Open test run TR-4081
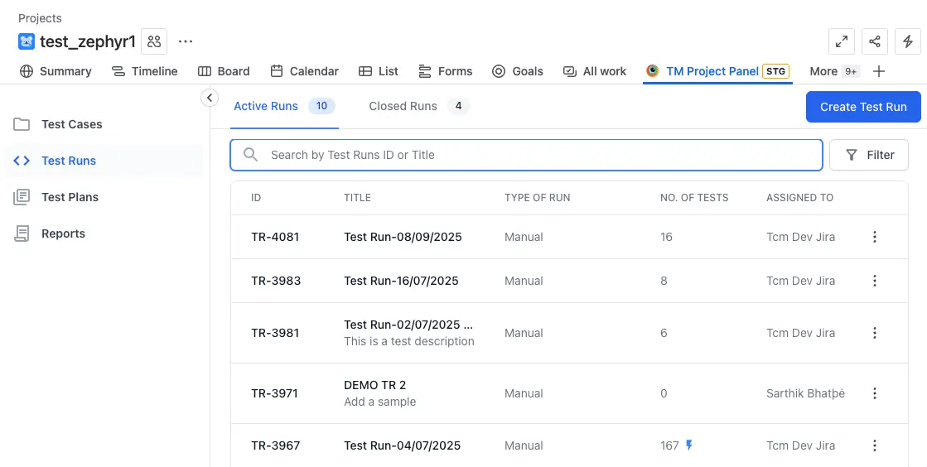The height and width of the screenshot is (467, 927). (275, 237)
